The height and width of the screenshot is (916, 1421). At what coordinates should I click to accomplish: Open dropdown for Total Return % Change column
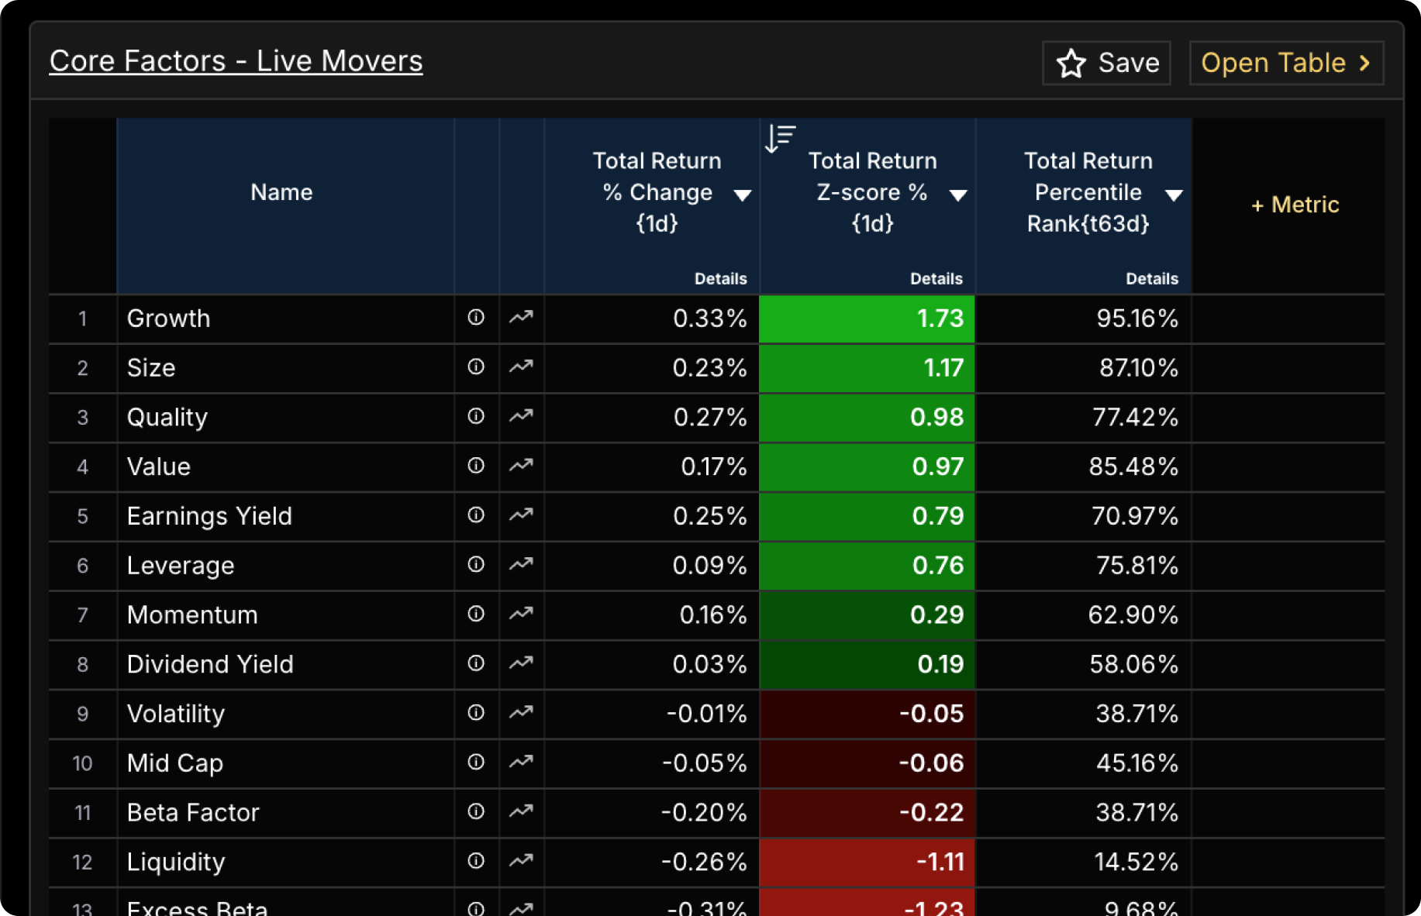(x=742, y=195)
